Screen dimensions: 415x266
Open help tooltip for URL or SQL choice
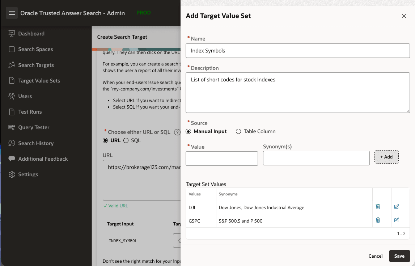[177, 132]
